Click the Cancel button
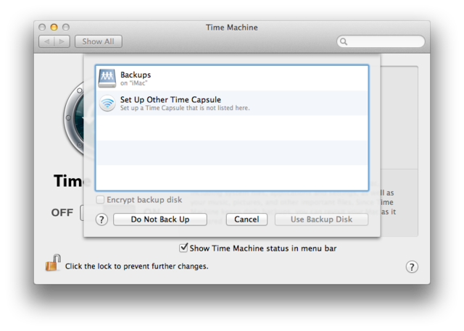This screenshot has height=331, width=464. [x=246, y=219]
